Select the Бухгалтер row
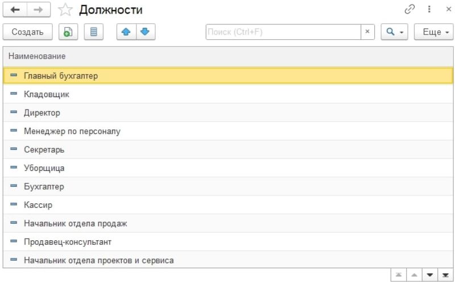The height and width of the screenshot is (284, 455). [228, 186]
